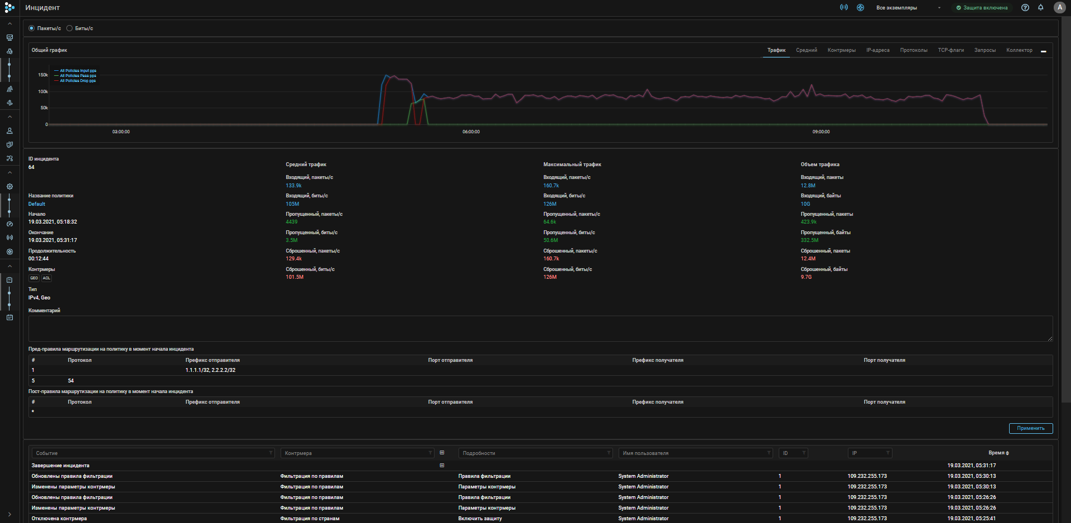
Task: Open the gear settings icon in sidebar
Action: [9, 187]
